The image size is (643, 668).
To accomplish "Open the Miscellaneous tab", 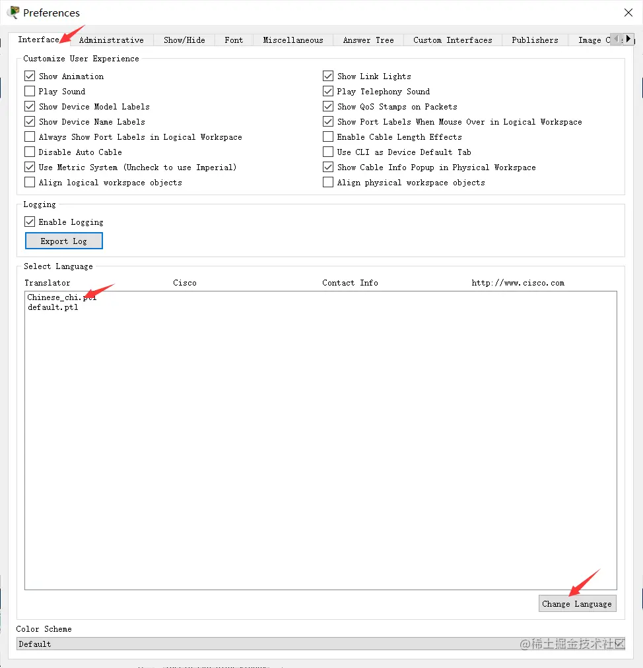I will [x=293, y=40].
